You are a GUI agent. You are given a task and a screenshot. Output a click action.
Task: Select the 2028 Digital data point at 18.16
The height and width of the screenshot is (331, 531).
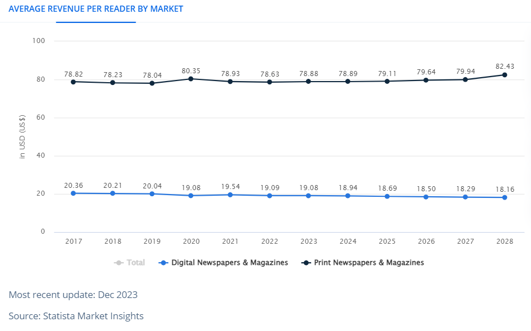coord(504,197)
